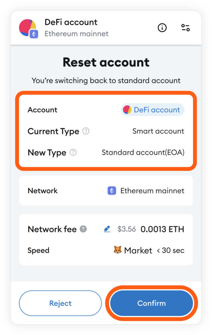Reject the reset account request
This screenshot has height=335, width=212.
(60, 303)
